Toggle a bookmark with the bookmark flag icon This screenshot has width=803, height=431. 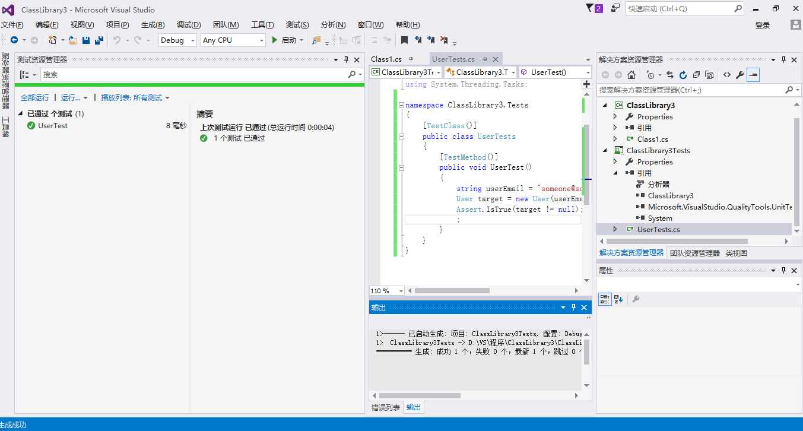404,40
